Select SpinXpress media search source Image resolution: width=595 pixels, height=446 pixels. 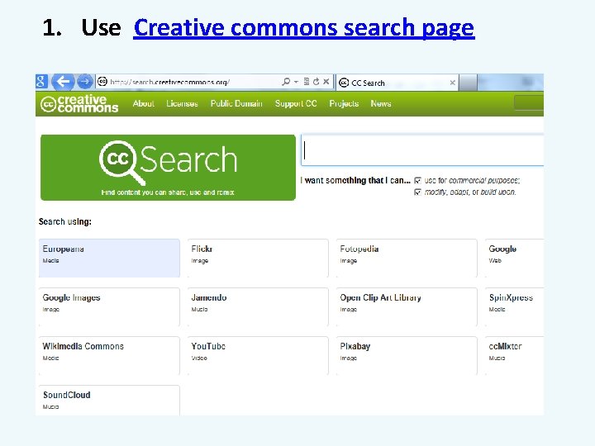[514, 306]
